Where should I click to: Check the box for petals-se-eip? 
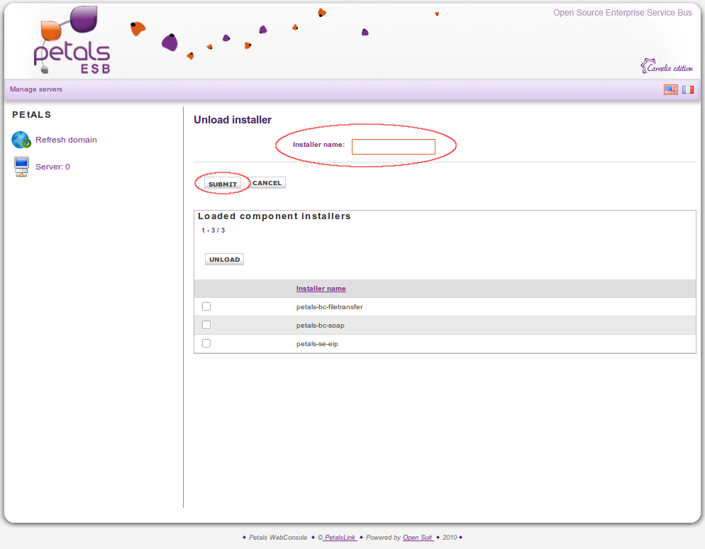pos(206,343)
